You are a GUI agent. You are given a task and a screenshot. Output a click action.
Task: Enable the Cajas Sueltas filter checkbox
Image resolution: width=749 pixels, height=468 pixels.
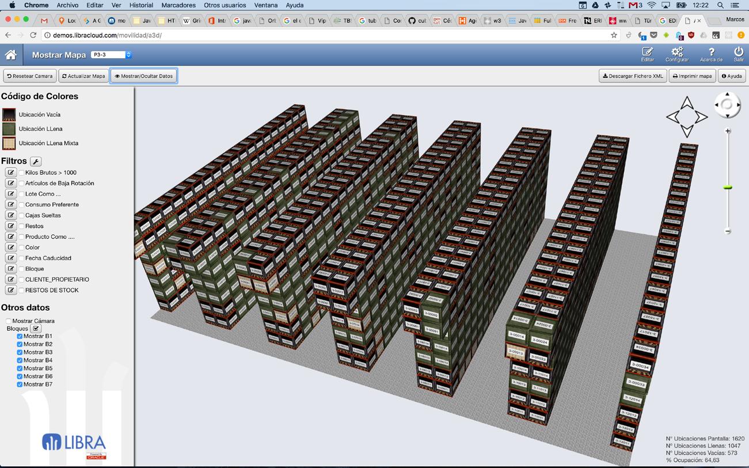coord(21,215)
